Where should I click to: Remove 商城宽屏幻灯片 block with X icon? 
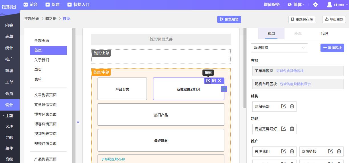[220, 81]
